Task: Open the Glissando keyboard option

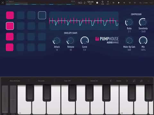Action: point(41,81)
